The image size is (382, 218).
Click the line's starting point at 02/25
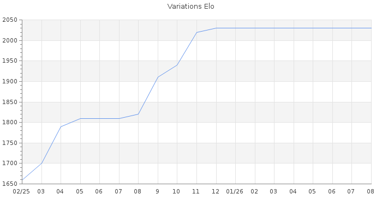(22, 180)
